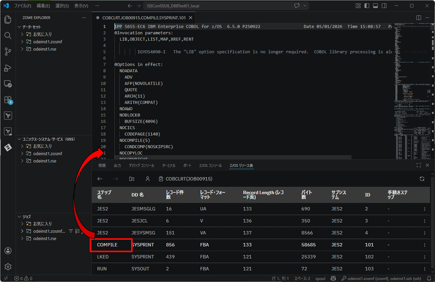Open the Extensions view with update badge
The width and height of the screenshot is (435, 282).
[x=8, y=100]
